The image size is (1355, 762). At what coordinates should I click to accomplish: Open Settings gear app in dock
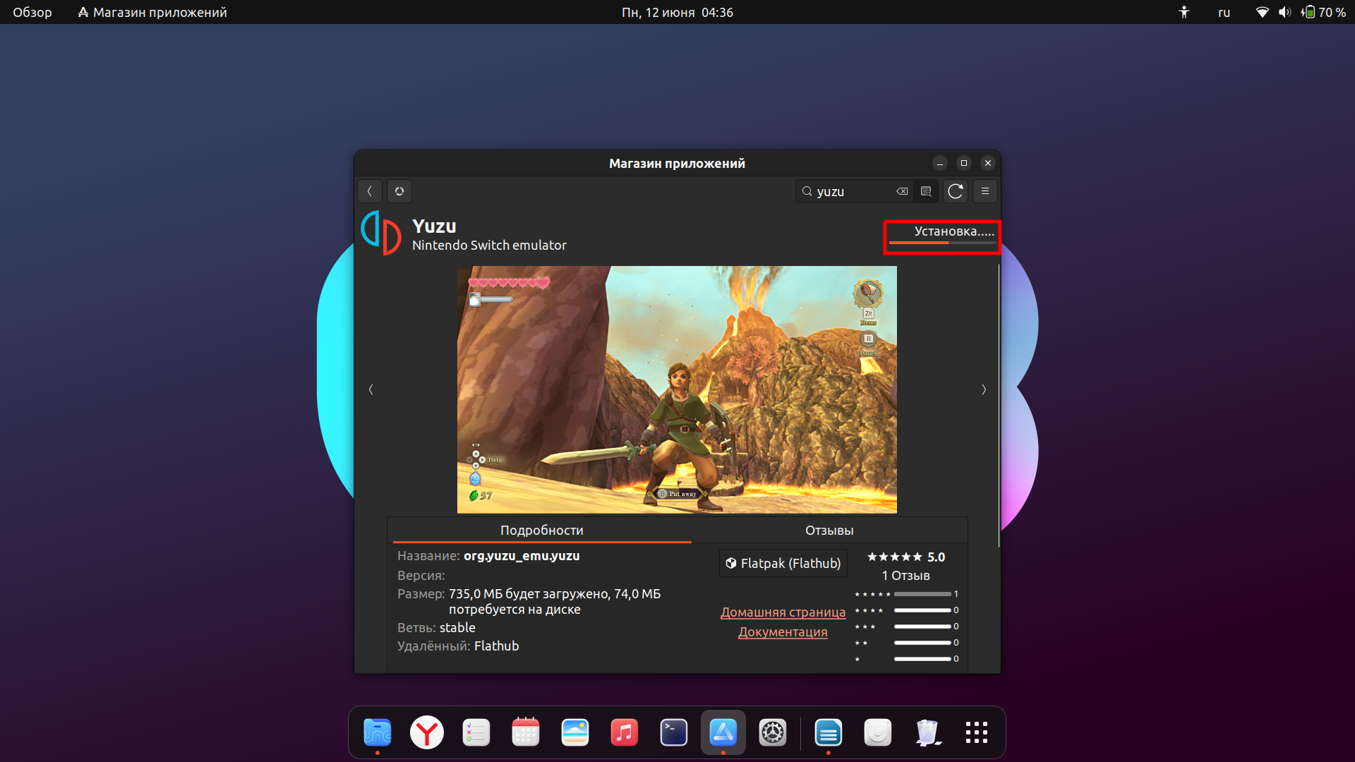point(773,732)
